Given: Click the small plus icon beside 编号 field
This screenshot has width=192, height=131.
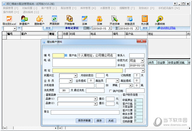Looking at the screenshot, I should pos(66,55).
